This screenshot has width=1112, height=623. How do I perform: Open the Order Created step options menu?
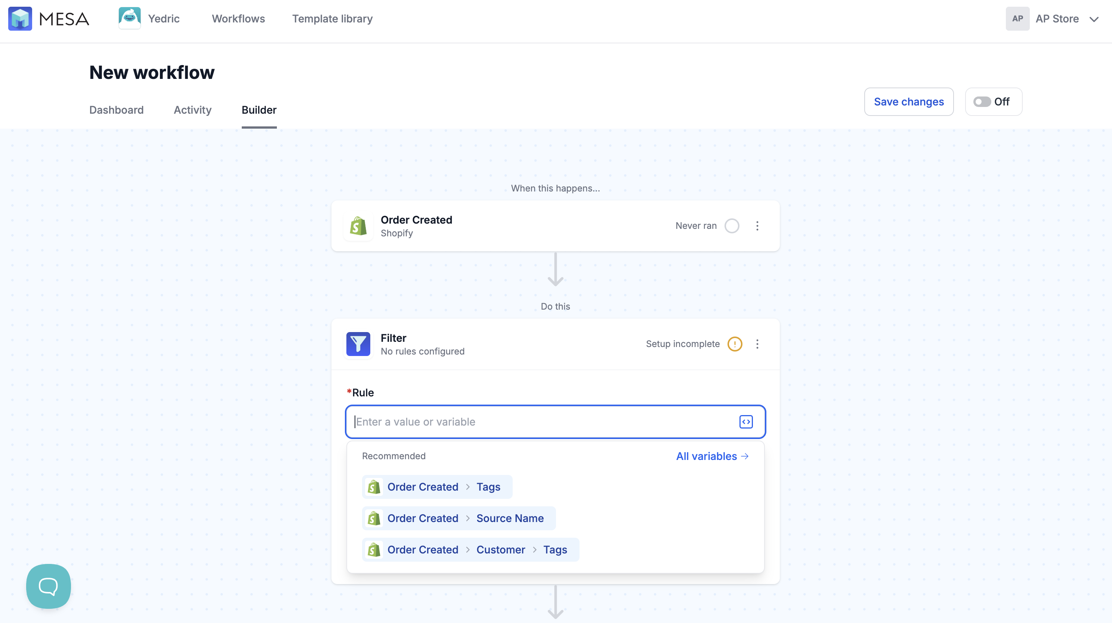click(757, 226)
